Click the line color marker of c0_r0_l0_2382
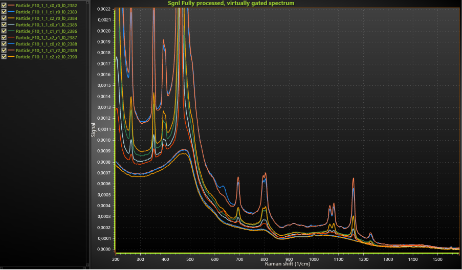The width and height of the screenshot is (462, 270). (11, 5)
